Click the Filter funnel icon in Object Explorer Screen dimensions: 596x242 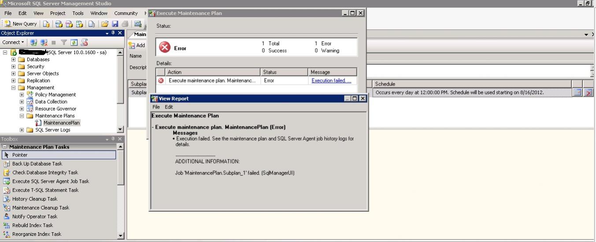(64, 43)
